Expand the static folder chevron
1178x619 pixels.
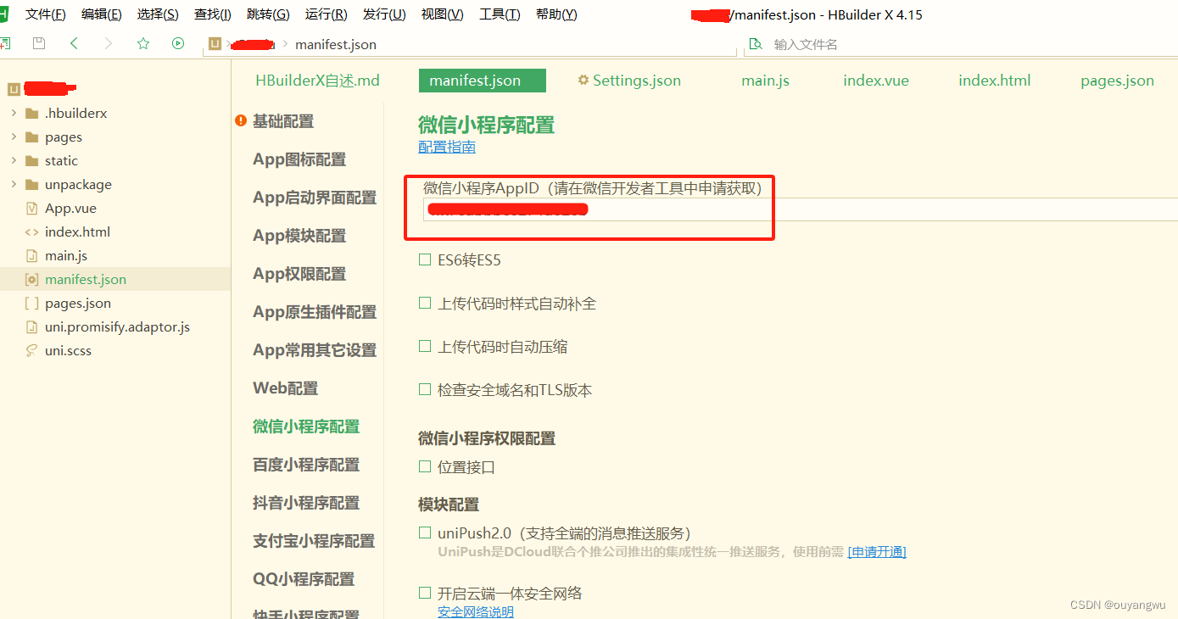coord(14,160)
